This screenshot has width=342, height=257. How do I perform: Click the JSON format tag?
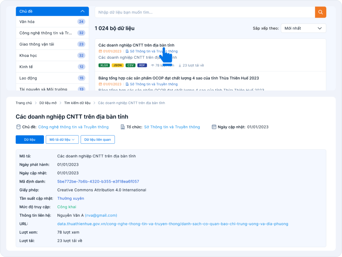(118, 65)
